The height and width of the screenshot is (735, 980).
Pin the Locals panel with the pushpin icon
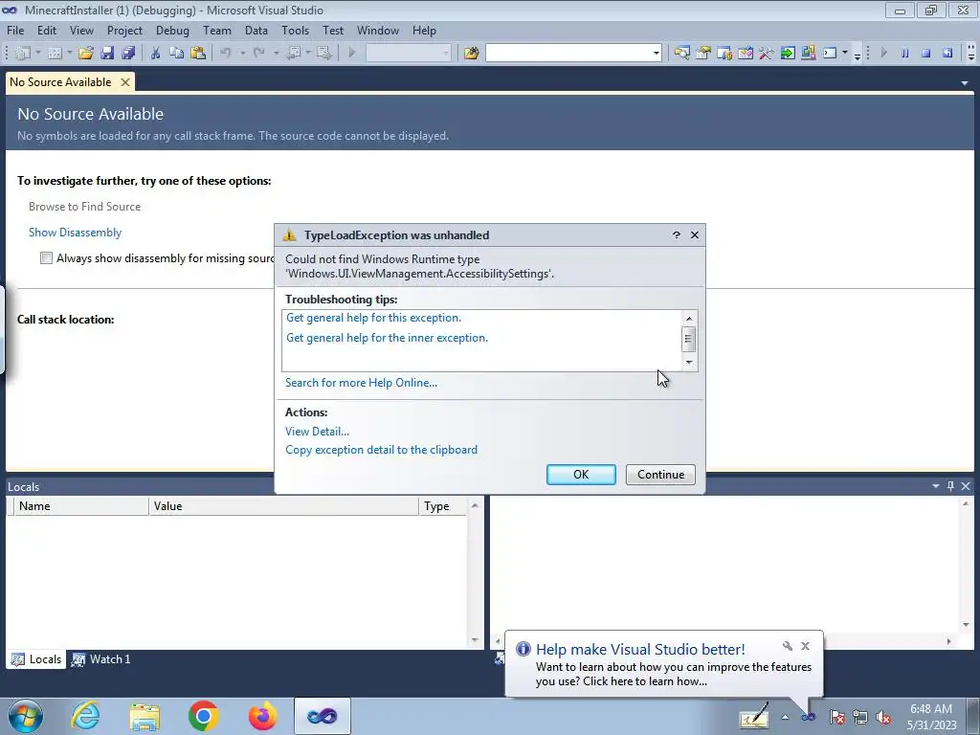[x=950, y=486]
